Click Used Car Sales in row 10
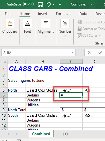Screen dimensions: 105x141 (42, 115)
